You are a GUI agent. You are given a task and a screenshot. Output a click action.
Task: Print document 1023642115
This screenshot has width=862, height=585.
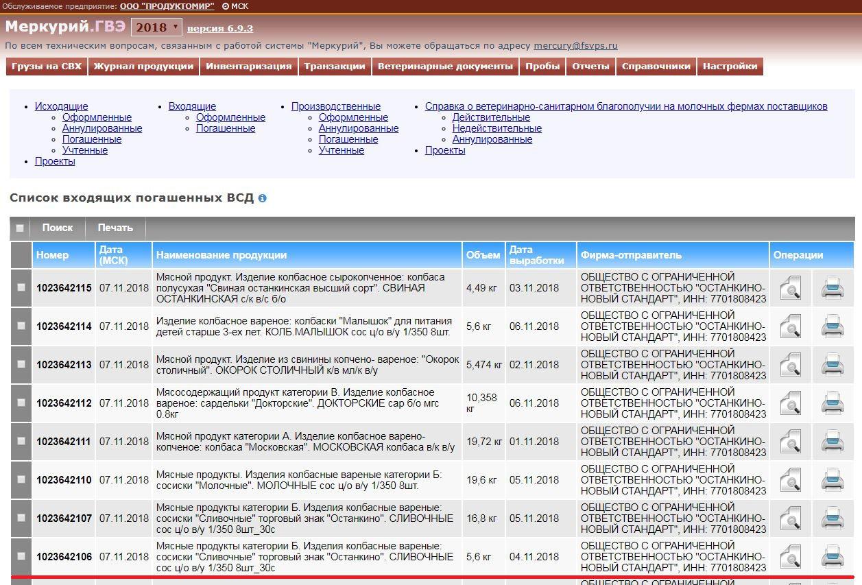[x=833, y=288]
